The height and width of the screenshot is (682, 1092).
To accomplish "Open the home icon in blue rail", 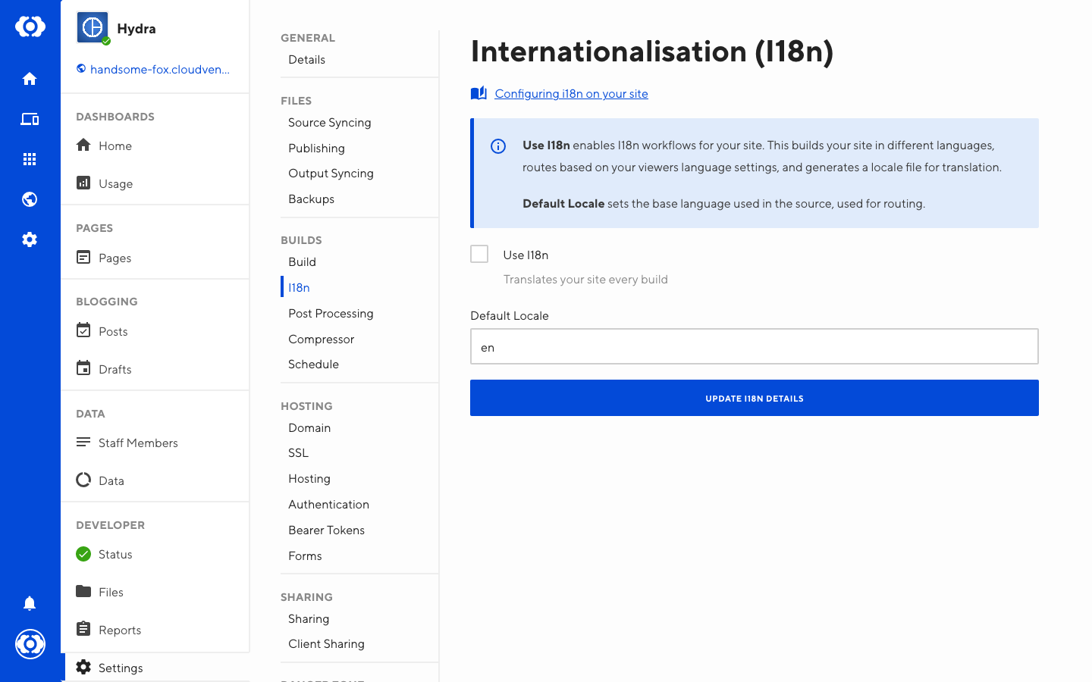I will point(30,79).
